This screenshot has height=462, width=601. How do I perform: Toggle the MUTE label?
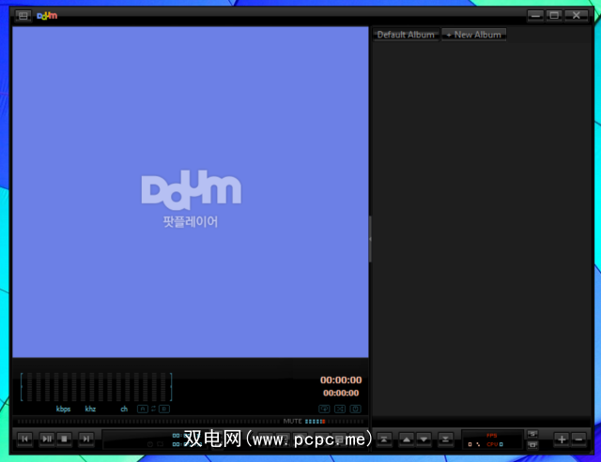pyautogui.click(x=292, y=421)
